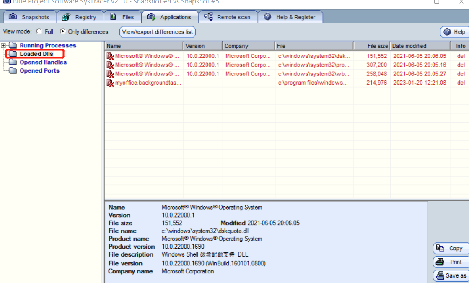Image resolution: width=469 pixels, height=283 pixels.
Task: Click the Copy button
Action: pyautogui.click(x=451, y=248)
